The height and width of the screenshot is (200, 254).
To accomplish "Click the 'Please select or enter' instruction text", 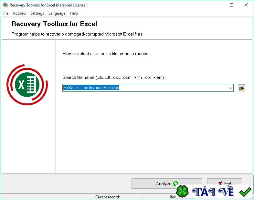I will click(x=106, y=53).
